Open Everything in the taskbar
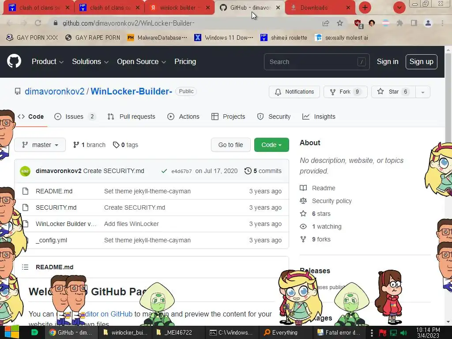452x339 pixels. point(281,332)
